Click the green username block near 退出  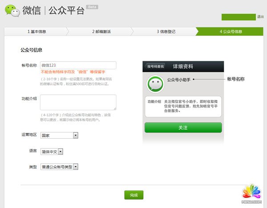pyautogui.click(x=239, y=17)
